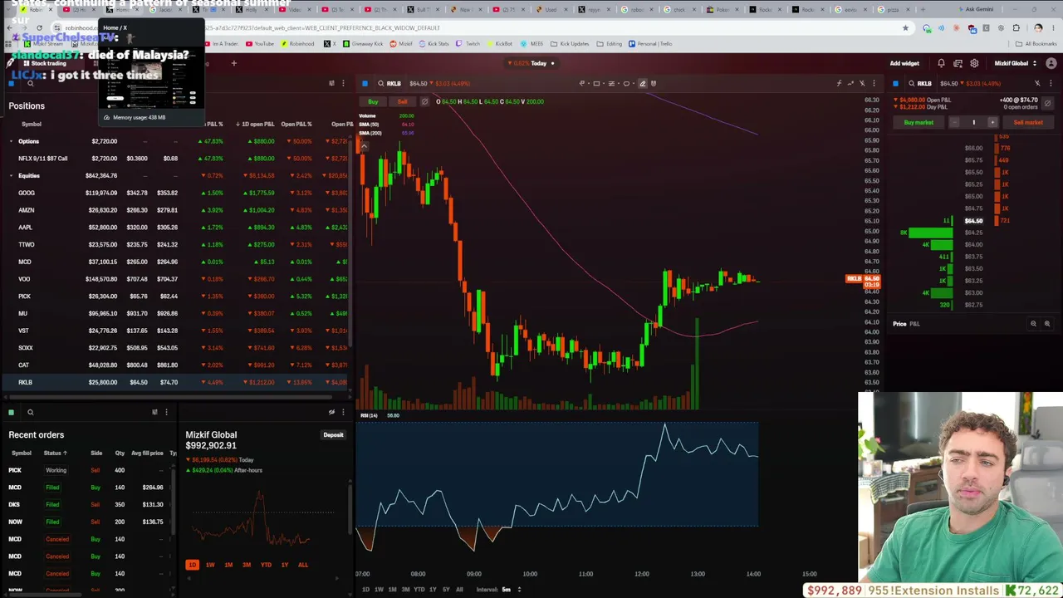Select the ellipse drawing tool on chart
Viewport: 1063px width, 598px height.
[626, 83]
